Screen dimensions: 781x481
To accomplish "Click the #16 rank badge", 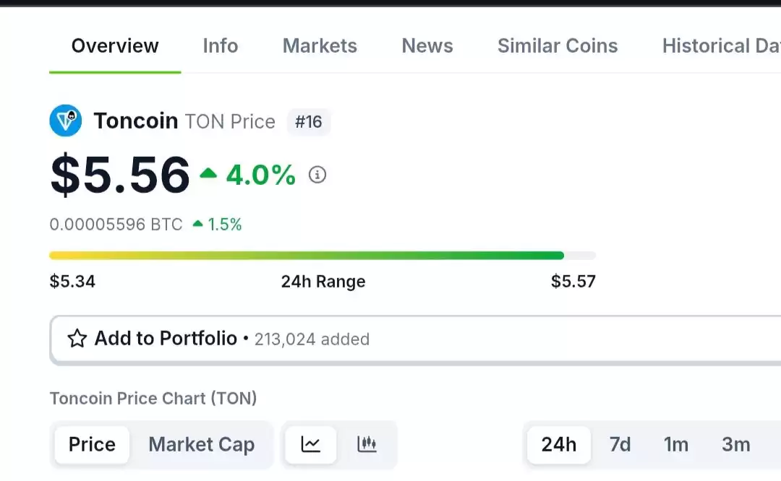I will point(308,121).
